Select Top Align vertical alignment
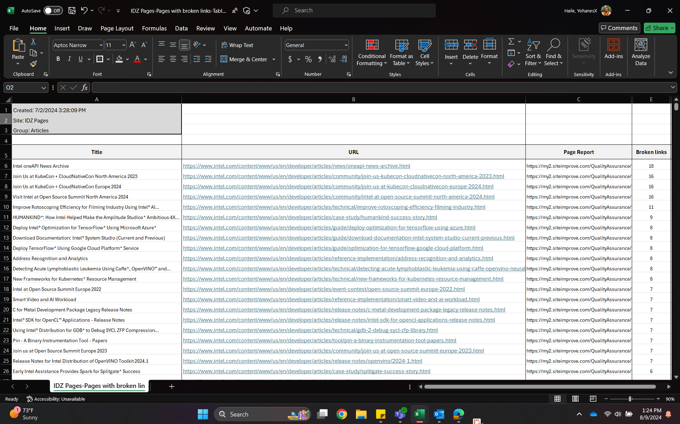Viewport: 680px width, 424px height. [162, 45]
